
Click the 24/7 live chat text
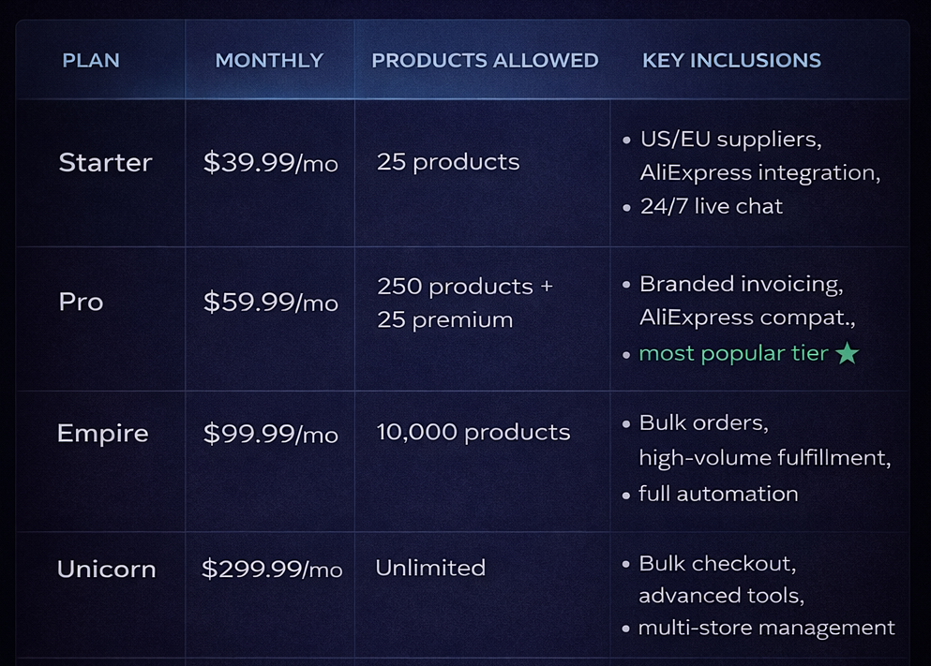click(x=712, y=206)
